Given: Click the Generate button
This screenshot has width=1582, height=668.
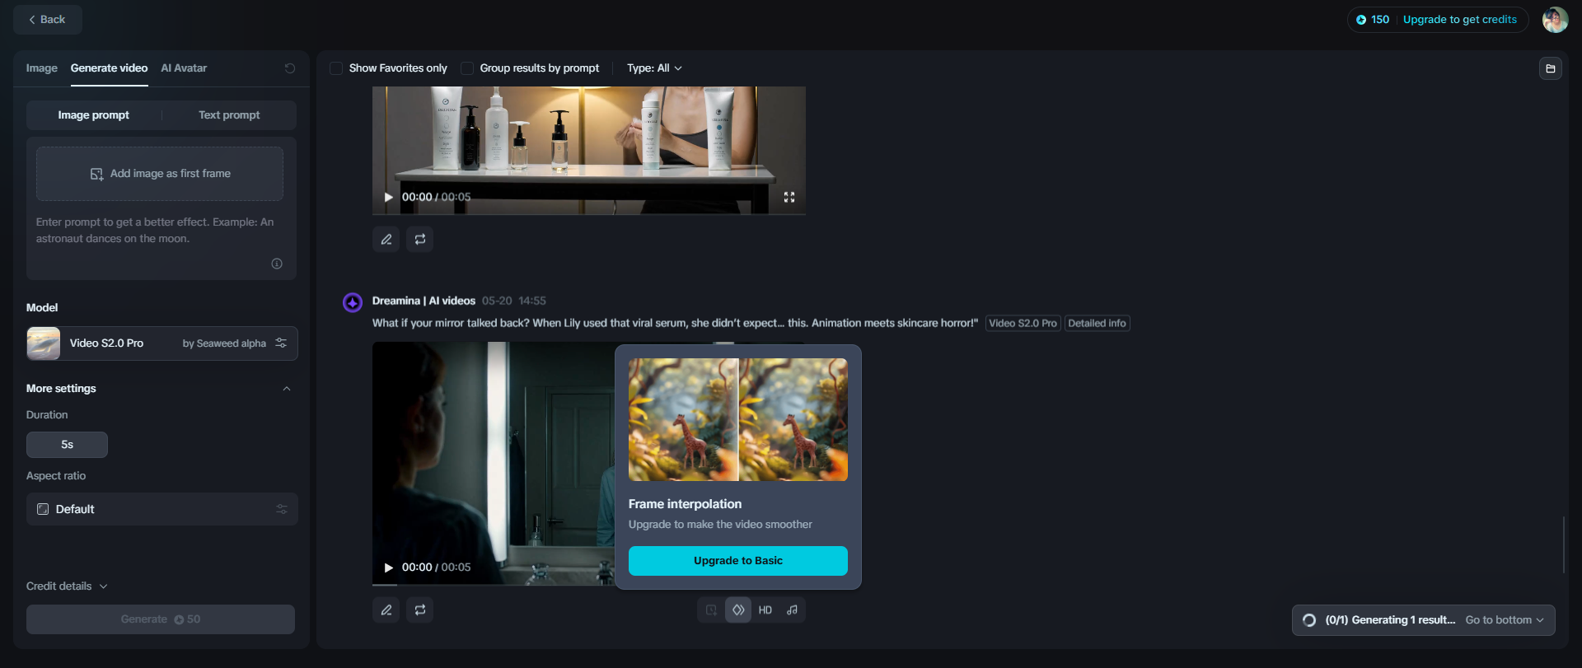Looking at the screenshot, I should point(161,619).
